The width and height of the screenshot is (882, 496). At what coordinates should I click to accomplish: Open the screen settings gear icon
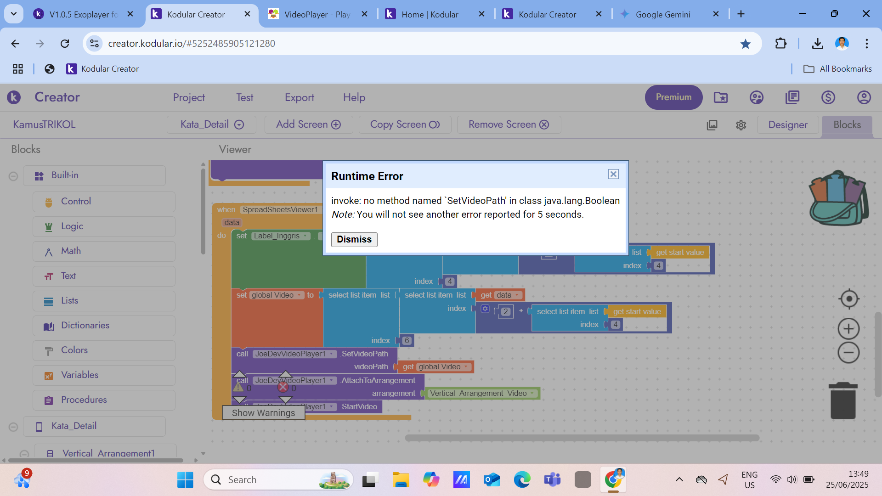point(741,125)
